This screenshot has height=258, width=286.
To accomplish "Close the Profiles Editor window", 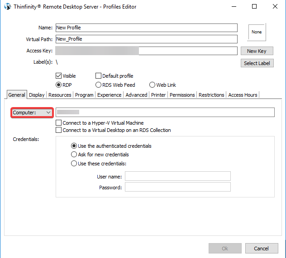I will coord(275,7).
